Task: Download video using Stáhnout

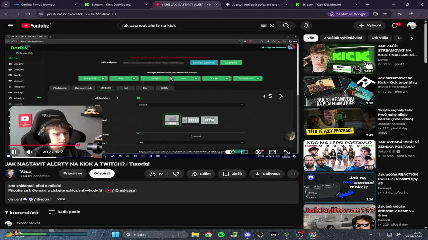Action: click(x=267, y=174)
